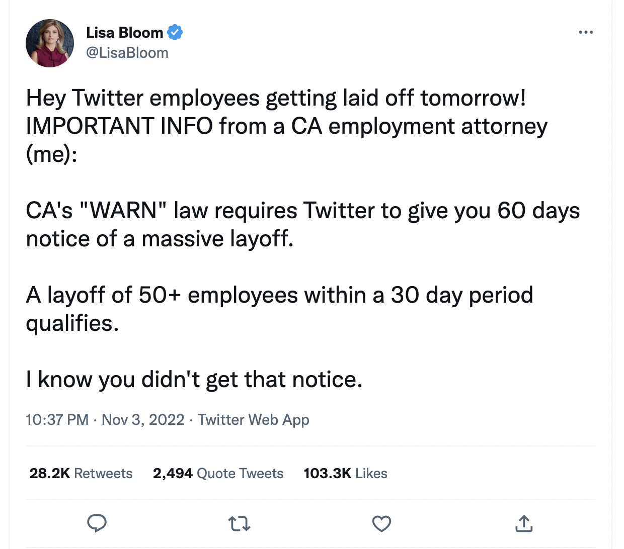
Task: Click the line starting "Hey Twitter employees"
Action: [276, 98]
